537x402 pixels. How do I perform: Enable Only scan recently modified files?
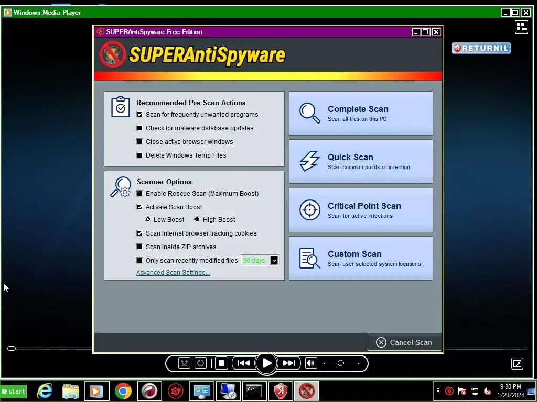pos(139,261)
